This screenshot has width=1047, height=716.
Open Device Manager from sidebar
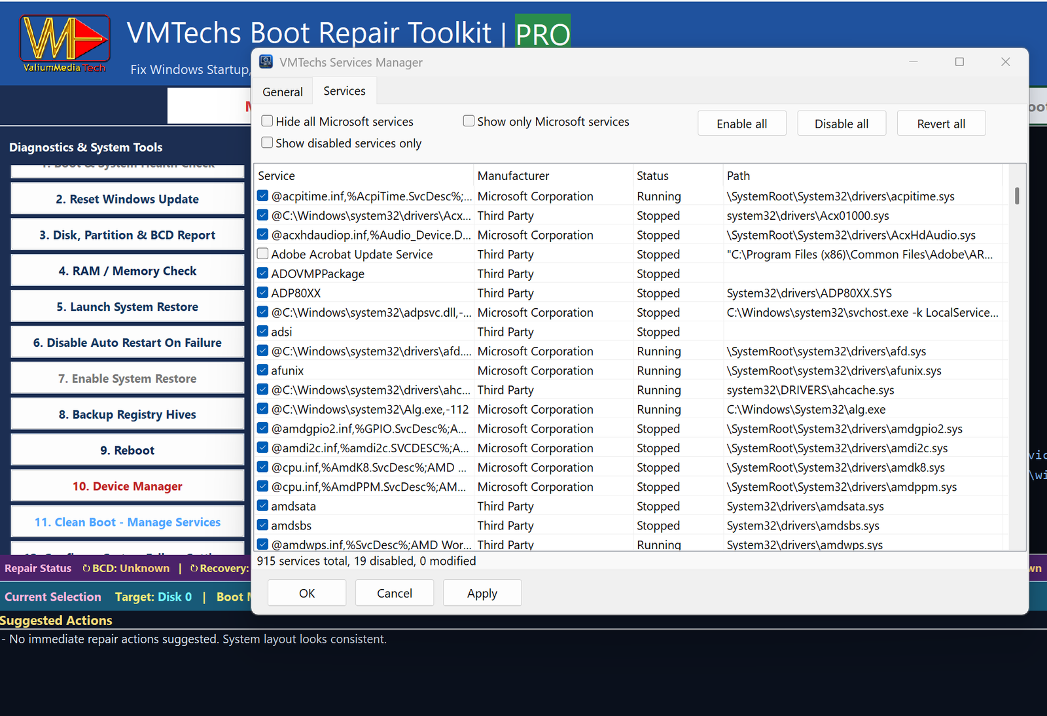(128, 486)
